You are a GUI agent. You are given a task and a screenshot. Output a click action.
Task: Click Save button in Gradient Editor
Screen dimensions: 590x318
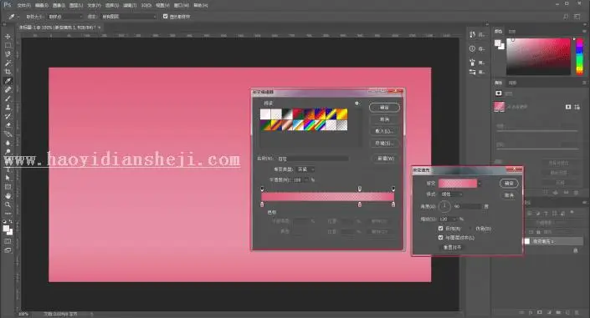(384, 143)
